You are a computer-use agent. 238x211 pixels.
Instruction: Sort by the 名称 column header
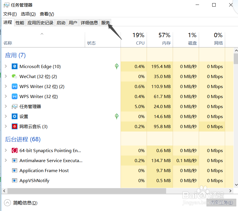[43, 40]
